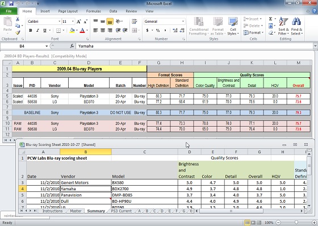Click the Increase Indent icon
318x226 pixels.
point(125,31)
